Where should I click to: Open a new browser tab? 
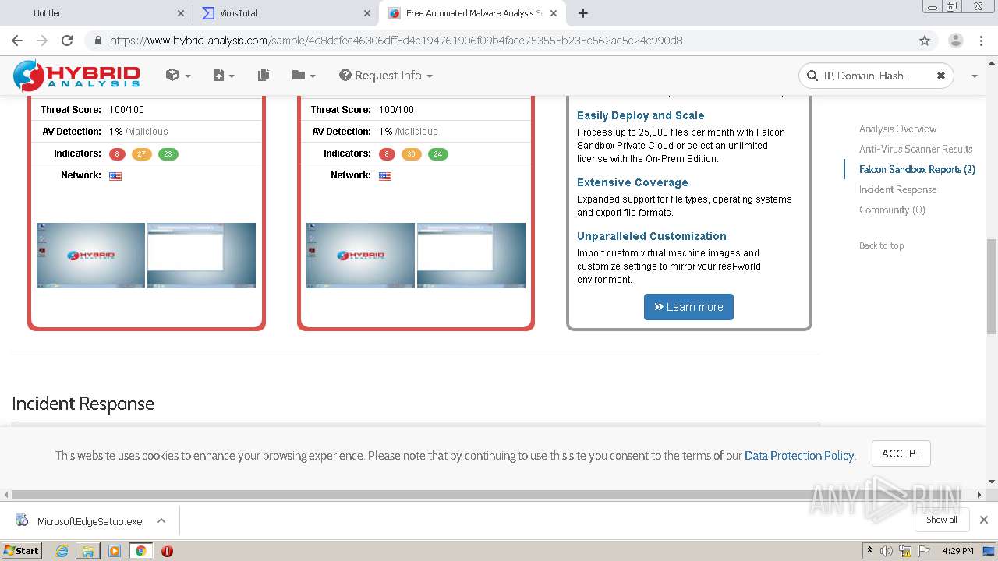pos(582,13)
